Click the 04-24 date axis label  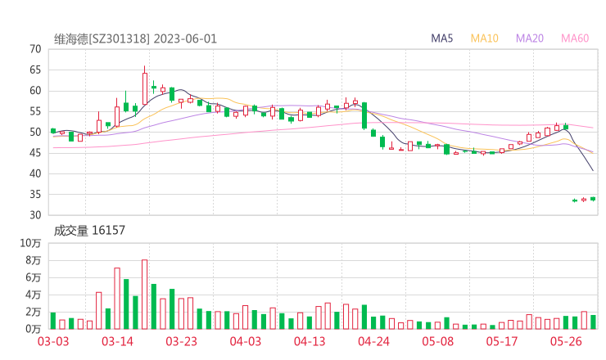pos(373,341)
